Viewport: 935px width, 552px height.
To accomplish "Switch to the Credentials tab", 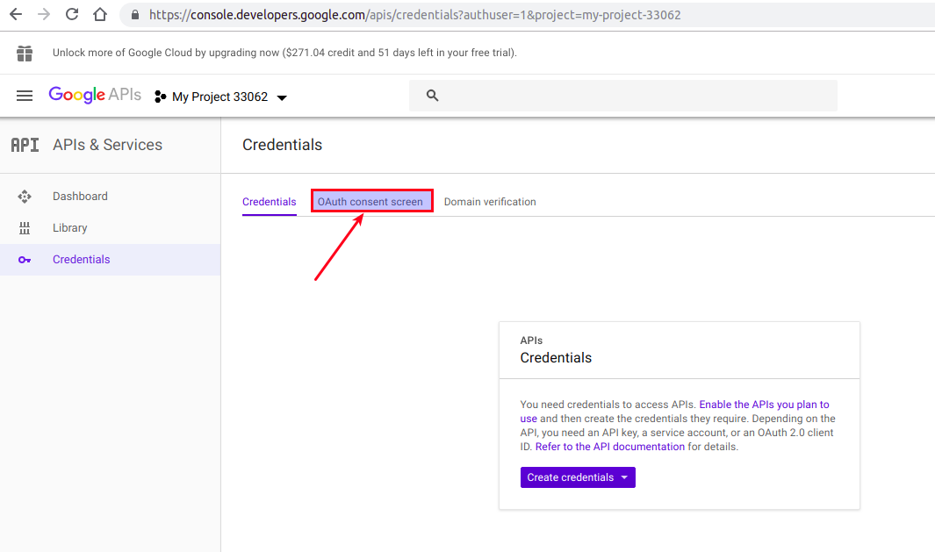I will pos(269,202).
